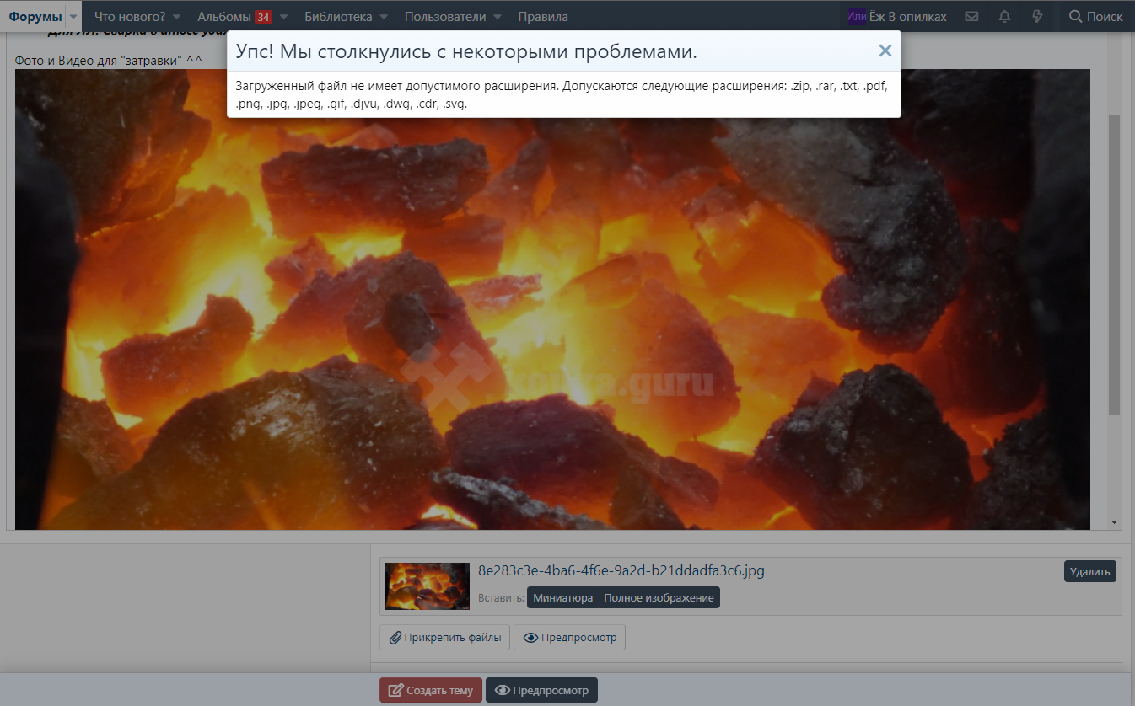Open the Что нового? menu item

pyautogui.click(x=130, y=16)
